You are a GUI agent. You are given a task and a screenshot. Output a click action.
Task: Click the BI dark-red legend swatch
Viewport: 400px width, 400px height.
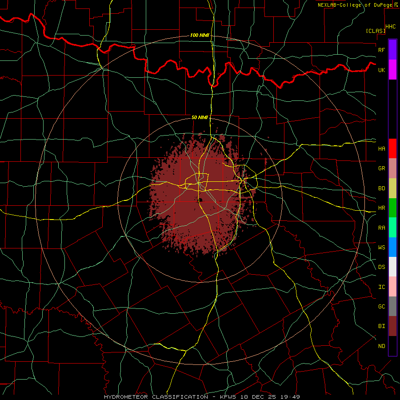pyautogui.click(x=392, y=326)
